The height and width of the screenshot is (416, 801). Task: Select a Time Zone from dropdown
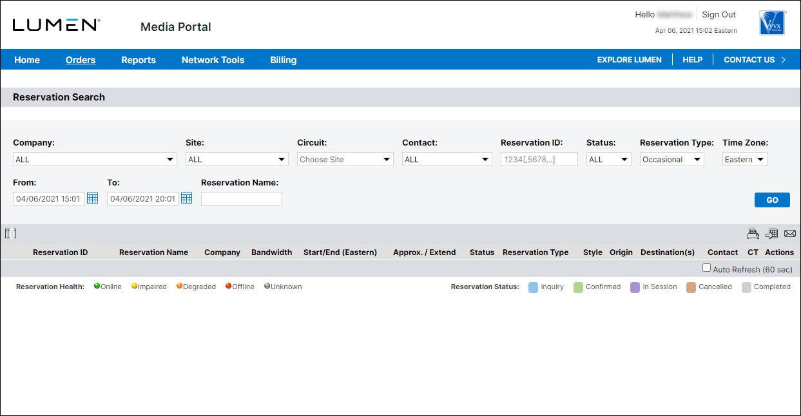tap(745, 159)
